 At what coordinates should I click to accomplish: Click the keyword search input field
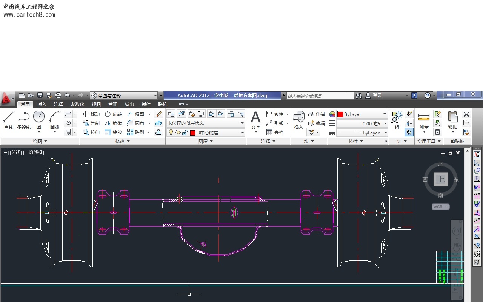320,96
